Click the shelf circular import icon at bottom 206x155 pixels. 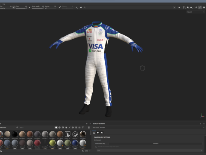[83, 151]
